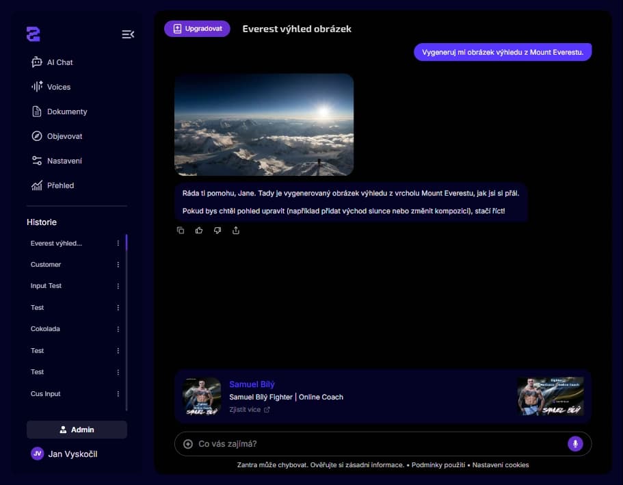Open Nastavení in the sidebar
Viewport: 623px width, 485px height.
63,161
